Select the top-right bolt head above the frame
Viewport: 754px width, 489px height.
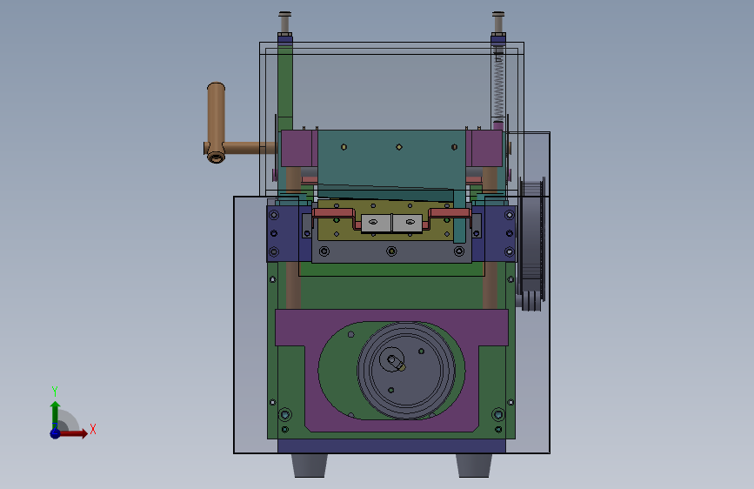(x=498, y=15)
